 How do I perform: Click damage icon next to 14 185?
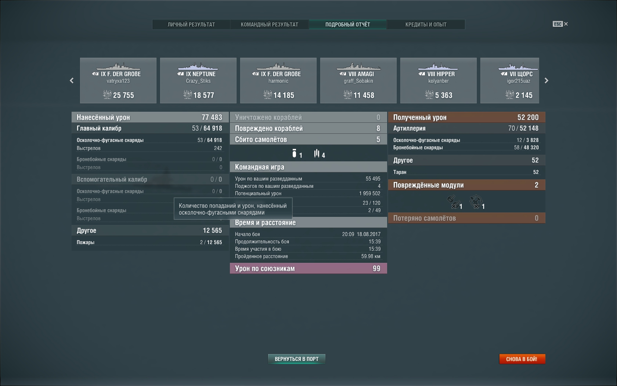tap(268, 95)
